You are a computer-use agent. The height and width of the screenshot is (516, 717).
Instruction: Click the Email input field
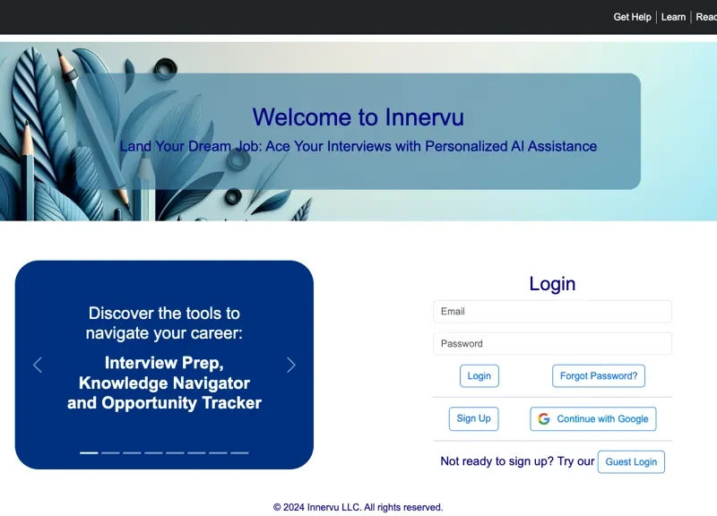(552, 311)
